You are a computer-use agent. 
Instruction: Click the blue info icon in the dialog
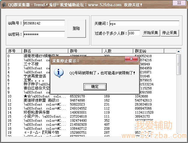click(58, 73)
